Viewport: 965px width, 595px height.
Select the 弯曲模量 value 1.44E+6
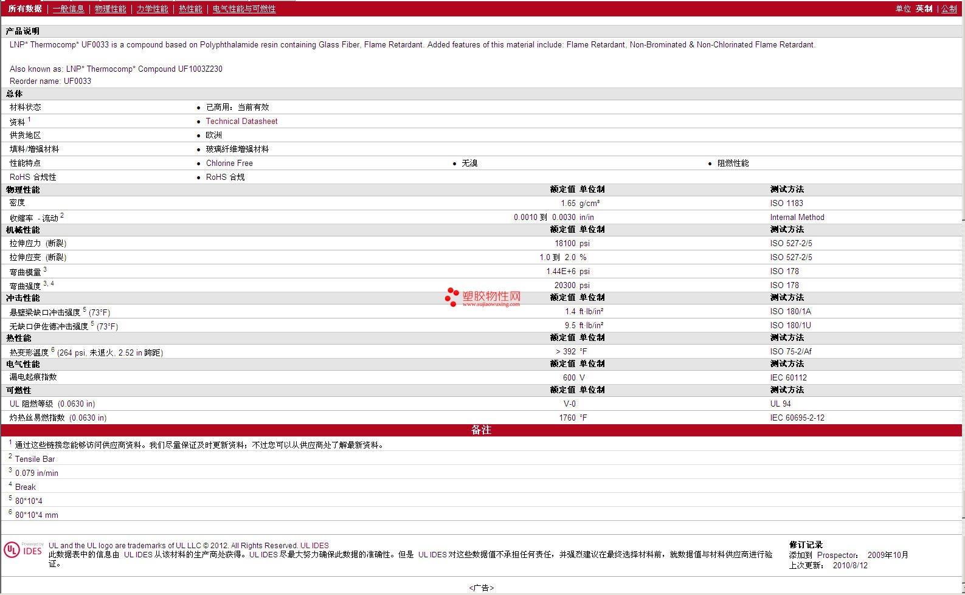pyautogui.click(x=561, y=271)
